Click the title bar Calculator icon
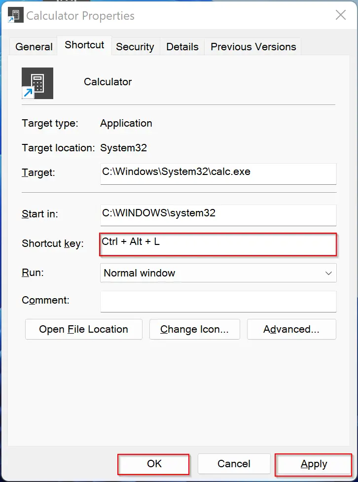Viewport: 358px width, 482px height. point(16,15)
